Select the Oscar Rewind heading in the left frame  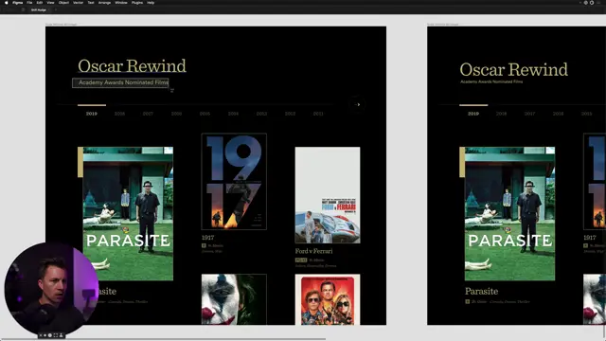(132, 65)
